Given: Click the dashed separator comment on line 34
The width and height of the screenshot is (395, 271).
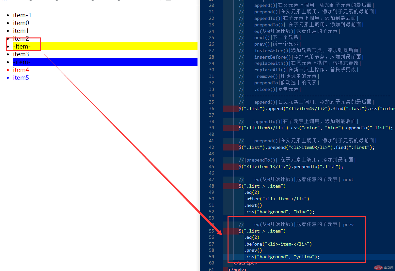Looking at the screenshot, I should (x=315, y=95).
